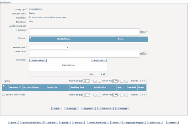
Task: Click the red T icon beside Task Status
Action: click(27, 18)
